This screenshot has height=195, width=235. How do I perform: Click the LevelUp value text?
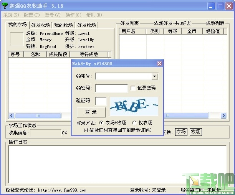click(x=86, y=40)
